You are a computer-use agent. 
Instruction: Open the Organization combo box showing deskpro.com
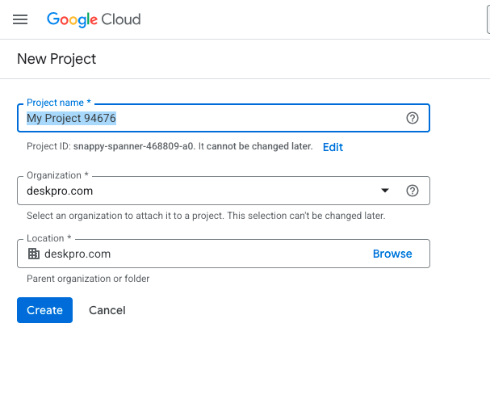pos(202,191)
